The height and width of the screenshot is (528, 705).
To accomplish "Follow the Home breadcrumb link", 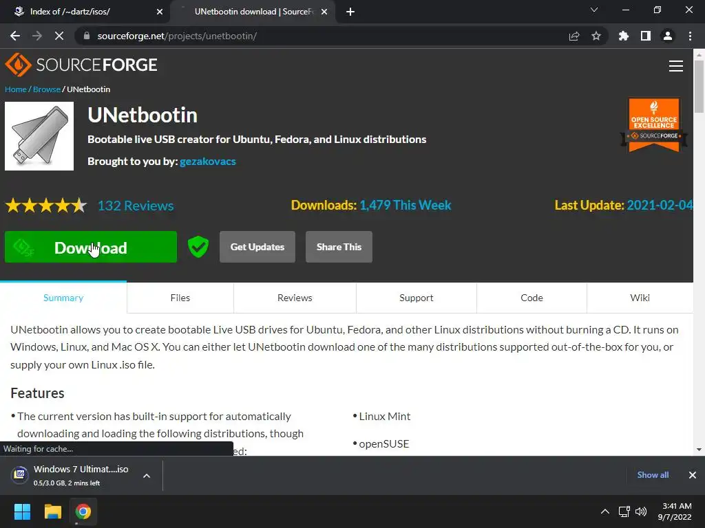I will (16, 89).
